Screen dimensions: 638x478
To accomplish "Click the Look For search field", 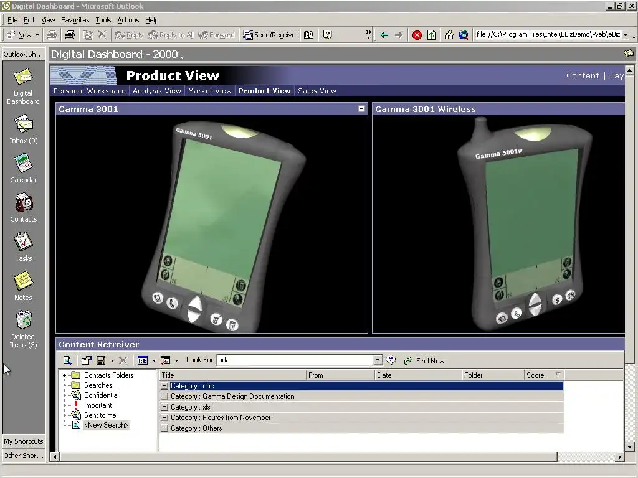I will 295,360.
